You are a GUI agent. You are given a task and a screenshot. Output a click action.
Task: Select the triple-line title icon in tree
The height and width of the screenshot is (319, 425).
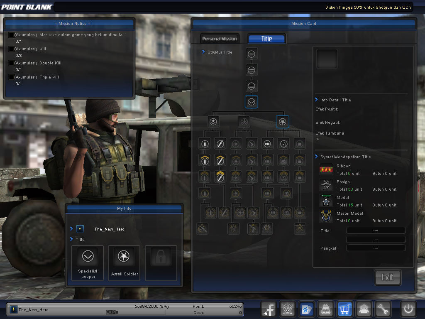(251, 86)
